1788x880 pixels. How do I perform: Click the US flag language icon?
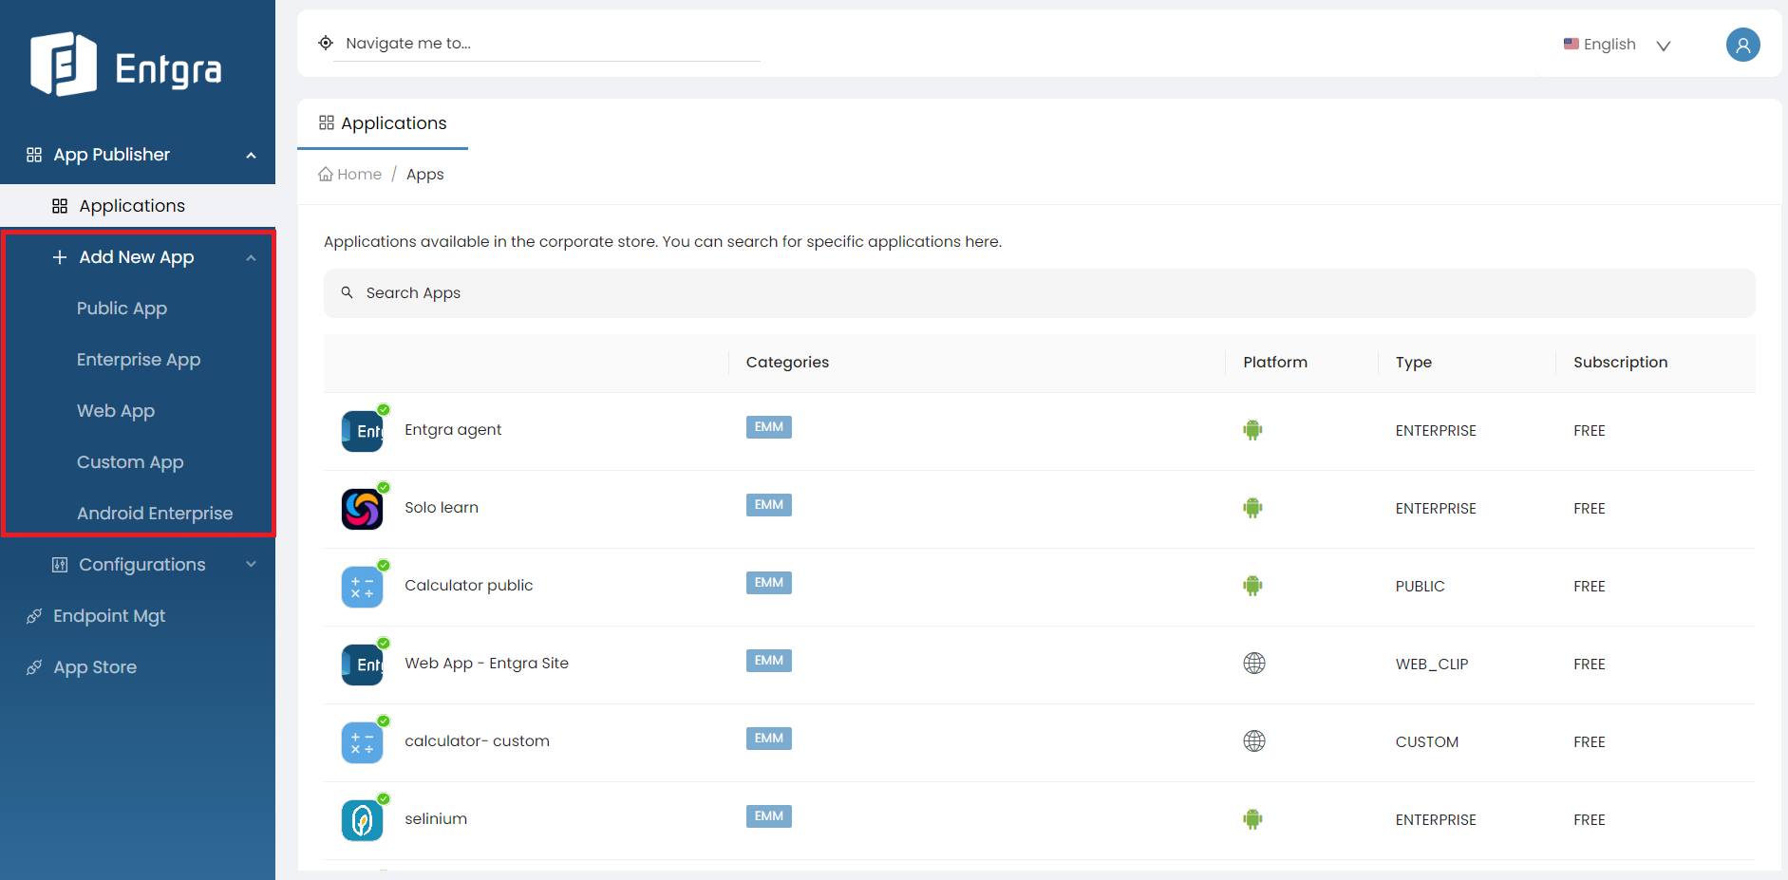point(1572,44)
